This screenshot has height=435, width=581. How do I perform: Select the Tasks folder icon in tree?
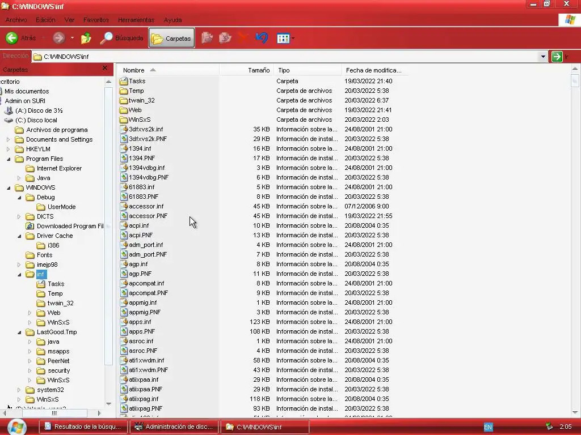click(x=41, y=284)
